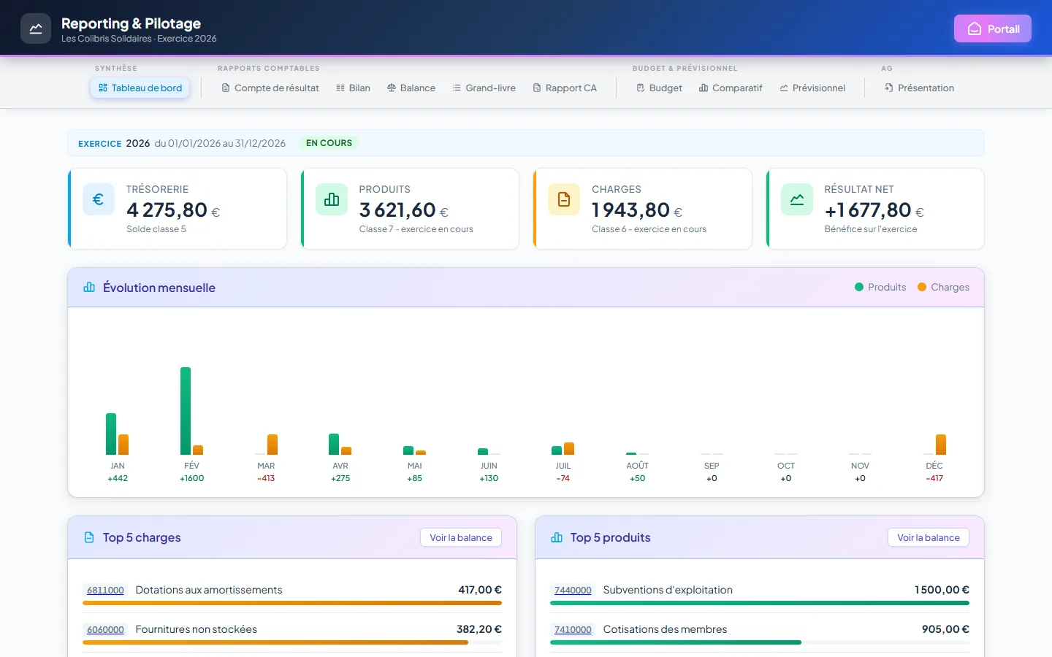Click the 3 621,60 € produits value
The width and height of the screenshot is (1052, 657).
point(404,210)
